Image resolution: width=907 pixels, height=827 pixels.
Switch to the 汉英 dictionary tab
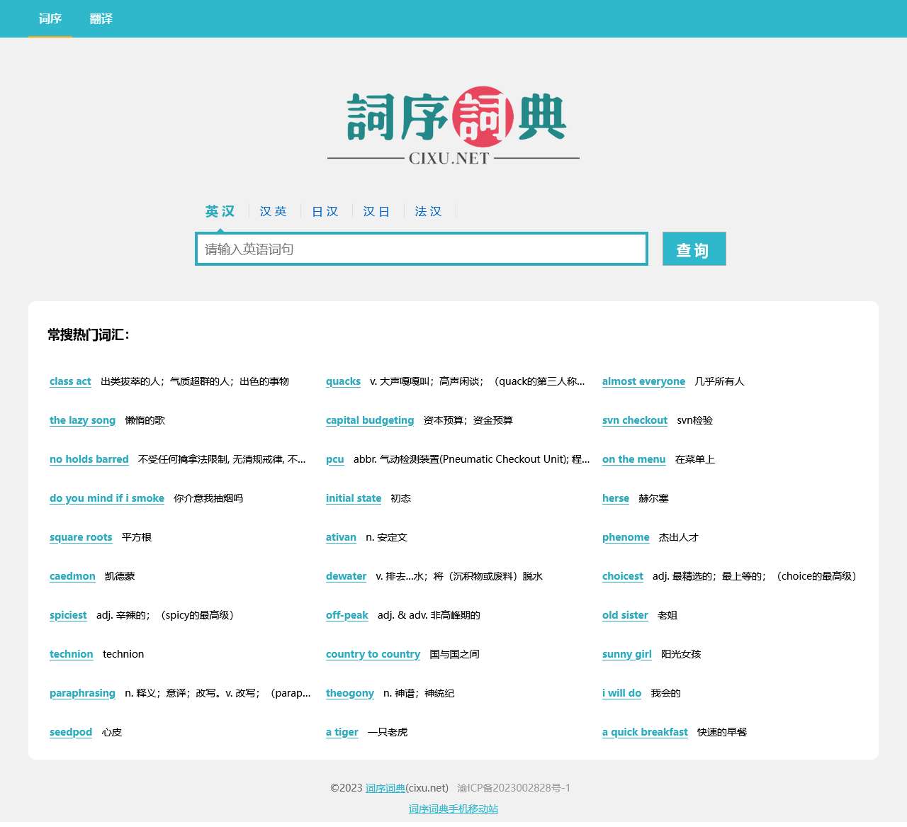tap(273, 211)
